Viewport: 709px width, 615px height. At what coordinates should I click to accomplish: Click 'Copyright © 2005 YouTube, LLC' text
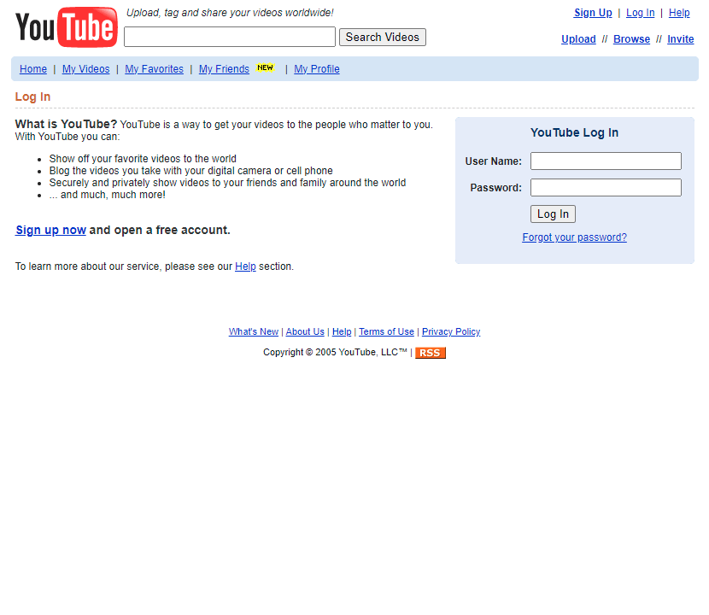point(335,352)
